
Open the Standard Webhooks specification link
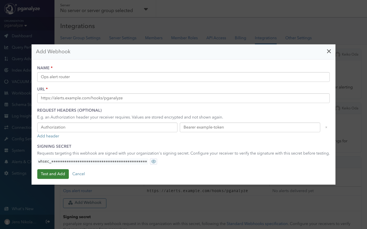point(257,224)
